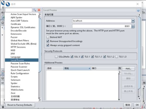Image resolution: width=146 pixels, height=109 pixels.
Task: Click the magnifier search icon
Action: point(35,10)
